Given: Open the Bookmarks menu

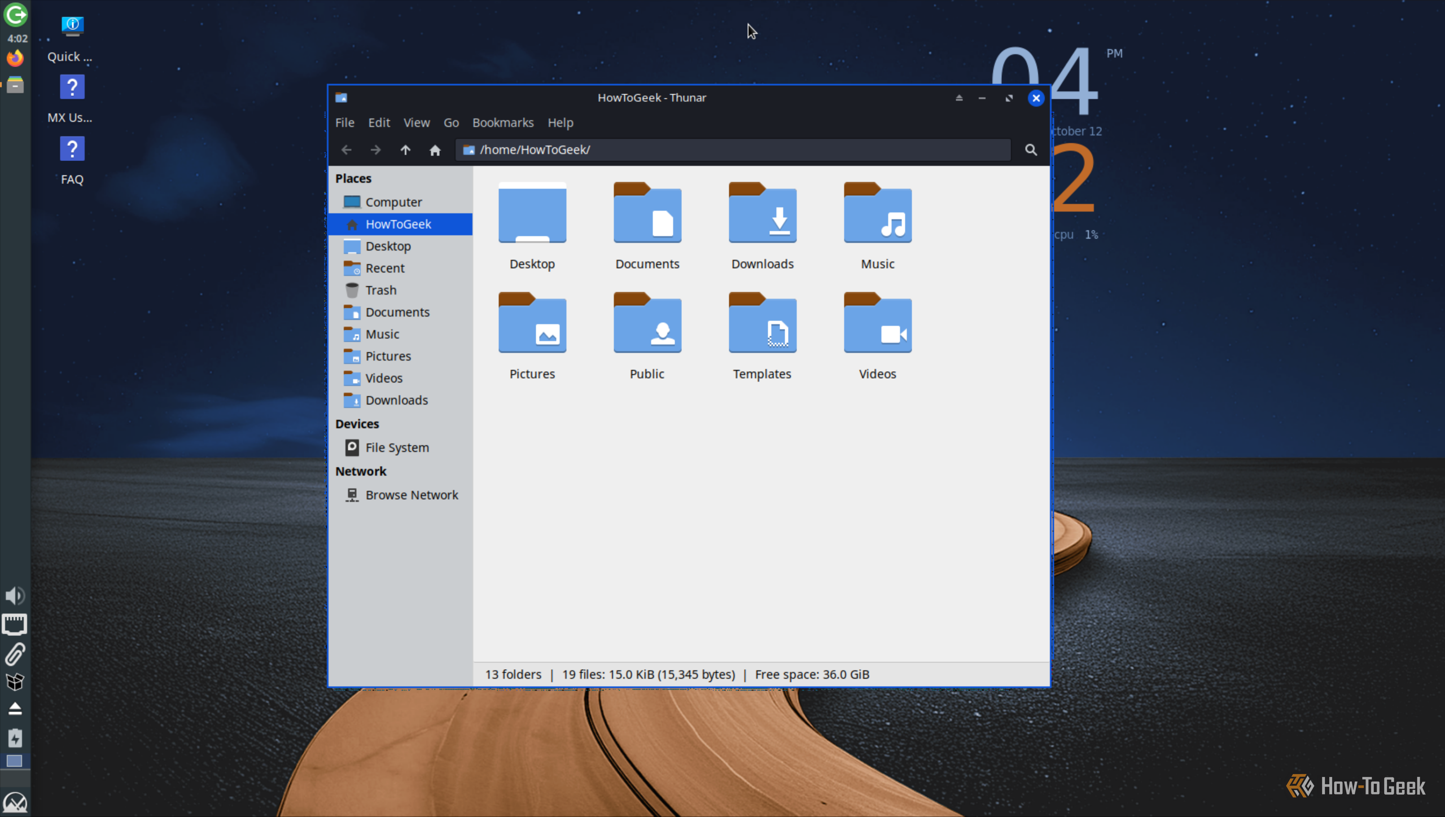Looking at the screenshot, I should (x=503, y=122).
